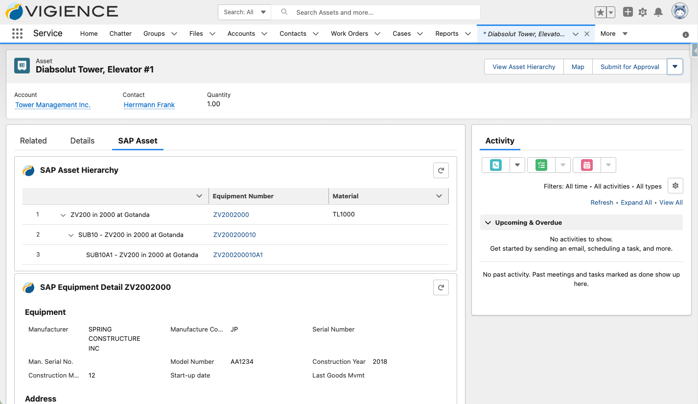The width and height of the screenshot is (698, 404).
Task: Click the Map button
Action: click(578, 67)
